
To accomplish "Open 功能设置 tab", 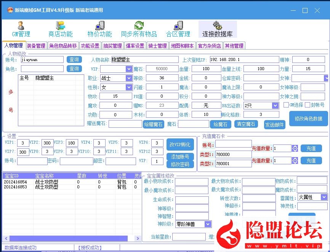I will click(90, 46).
